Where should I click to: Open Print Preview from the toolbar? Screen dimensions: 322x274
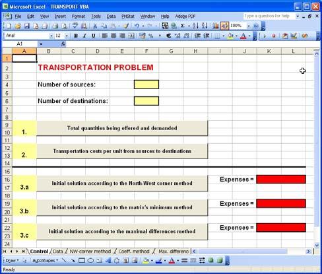[64, 26]
